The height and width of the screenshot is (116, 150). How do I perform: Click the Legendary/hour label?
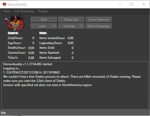51,43
